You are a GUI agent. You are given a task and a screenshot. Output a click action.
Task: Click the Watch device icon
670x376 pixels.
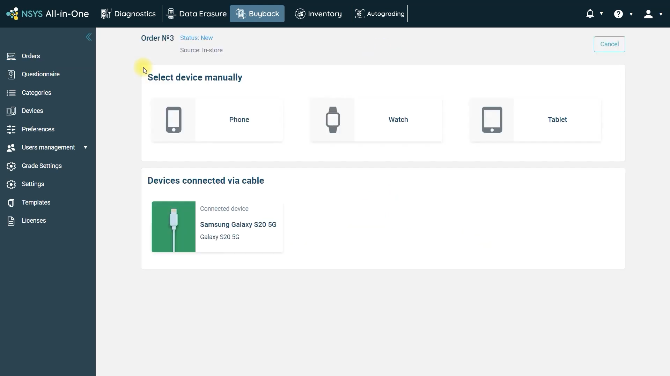333,120
